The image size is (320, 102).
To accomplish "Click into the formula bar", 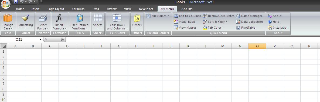I will 193,40.
